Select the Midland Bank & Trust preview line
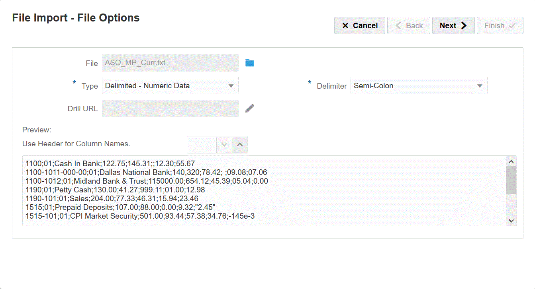Image resolution: width=535 pixels, height=289 pixels. click(x=147, y=181)
